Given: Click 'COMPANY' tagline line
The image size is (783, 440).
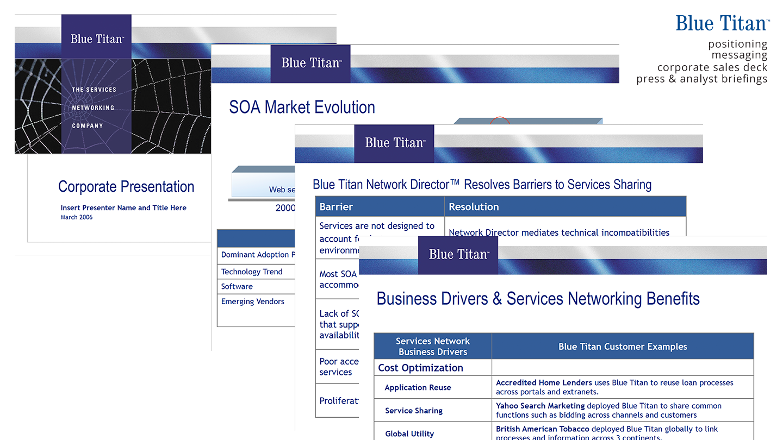Looking at the screenshot, I should 88,125.
